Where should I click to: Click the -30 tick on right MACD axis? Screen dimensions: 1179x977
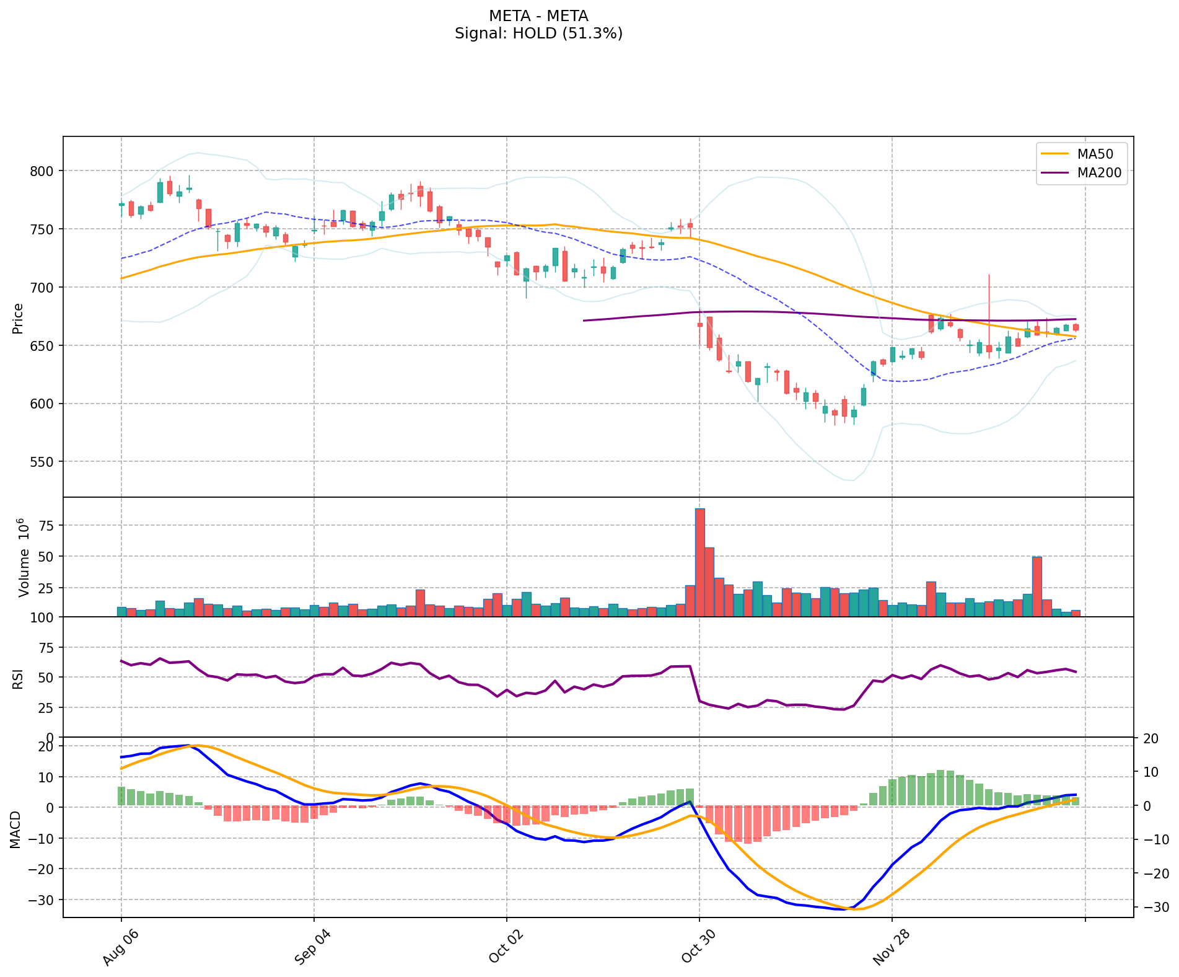click(1155, 908)
